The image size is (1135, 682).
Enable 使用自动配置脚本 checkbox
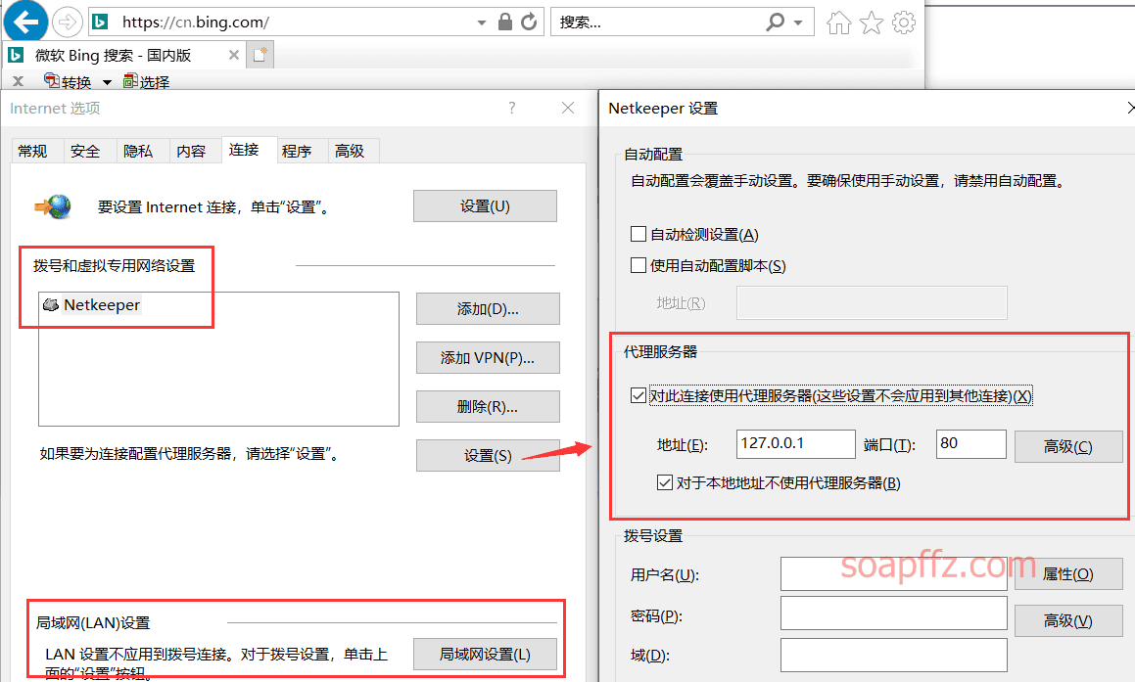(x=638, y=265)
